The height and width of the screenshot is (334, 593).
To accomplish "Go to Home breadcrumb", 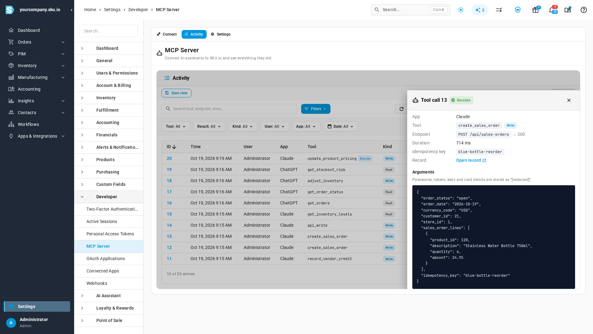I will pyautogui.click(x=90, y=10).
